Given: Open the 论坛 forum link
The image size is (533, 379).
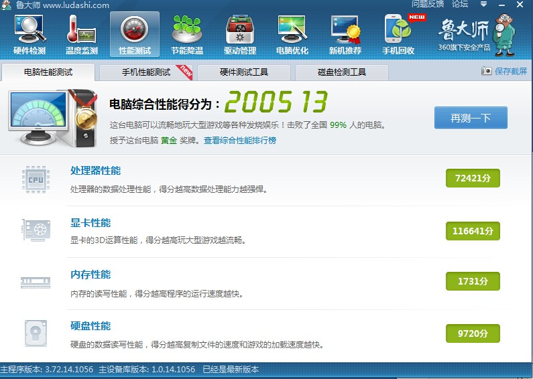Looking at the screenshot, I should (460, 4).
